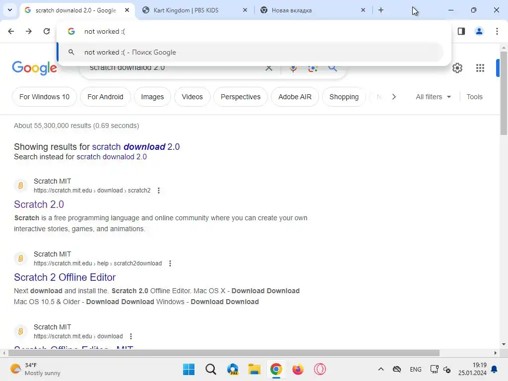Click the ENG language indicator
This screenshot has width=508, height=381.
click(416, 369)
